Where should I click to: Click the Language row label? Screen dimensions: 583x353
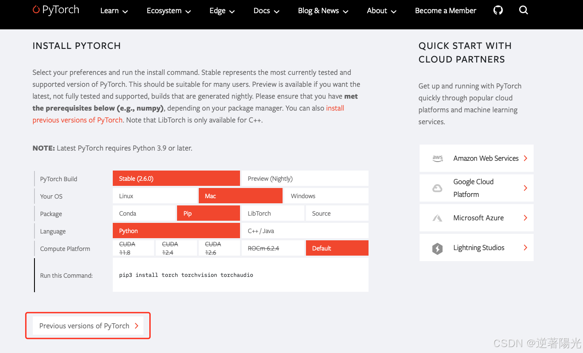(53, 231)
